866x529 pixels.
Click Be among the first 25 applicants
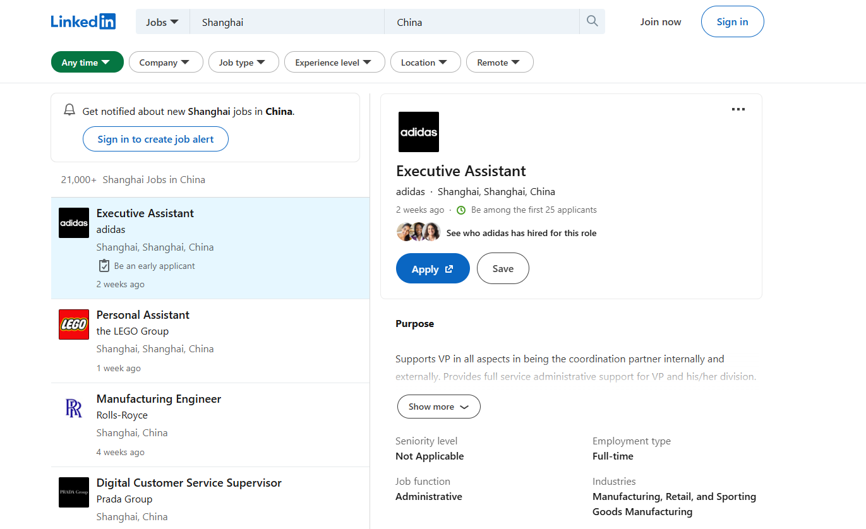pos(534,210)
